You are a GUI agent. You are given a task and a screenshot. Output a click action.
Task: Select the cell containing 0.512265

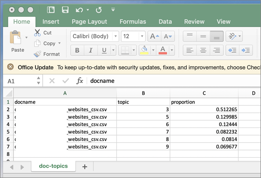point(204,110)
